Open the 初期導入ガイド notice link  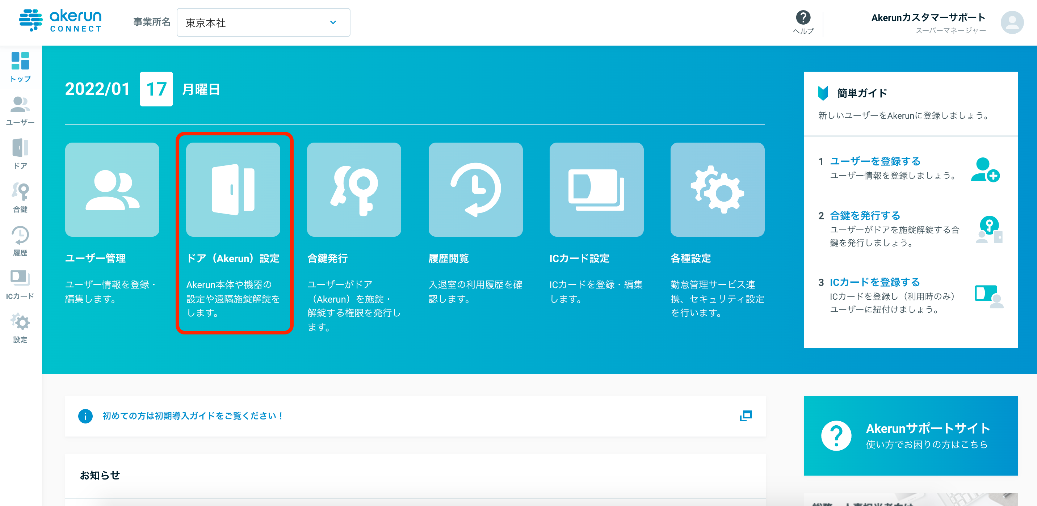194,416
